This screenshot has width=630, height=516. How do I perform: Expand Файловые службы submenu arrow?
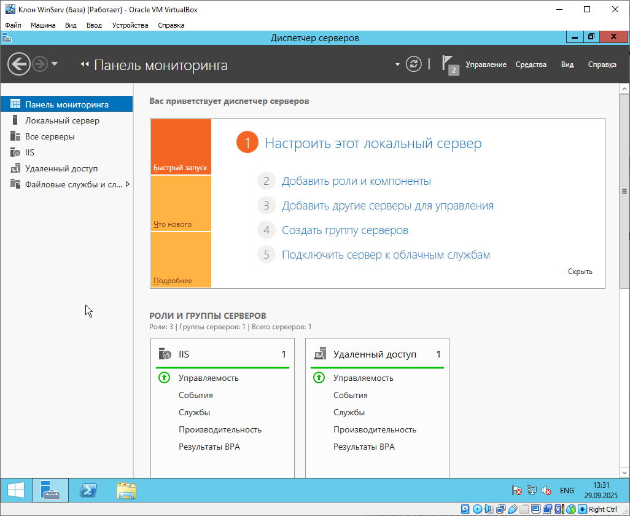[128, 184]
